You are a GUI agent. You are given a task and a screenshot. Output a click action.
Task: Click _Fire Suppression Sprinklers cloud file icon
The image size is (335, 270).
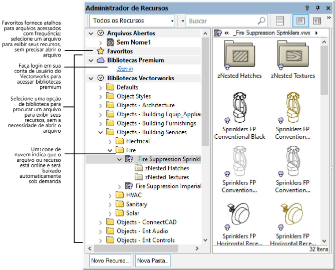click(x=129, y=159)
